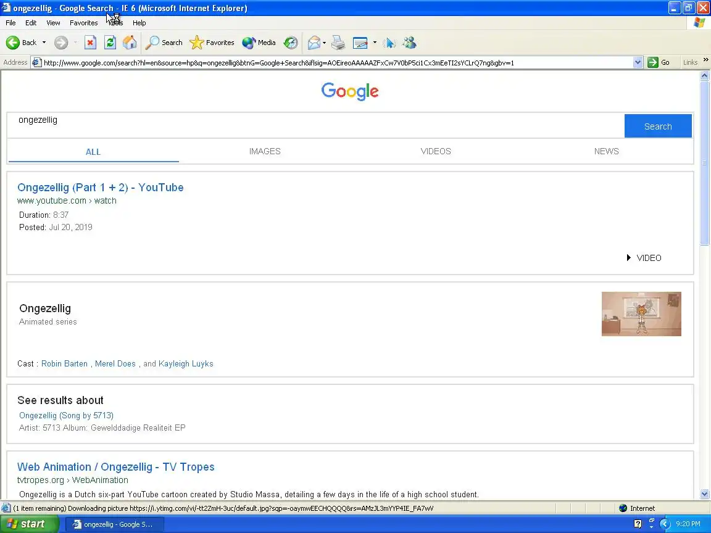This screenshot has width=711, height=533.
Task: Open the Favorites menu
Action: (x=83, y=23)
